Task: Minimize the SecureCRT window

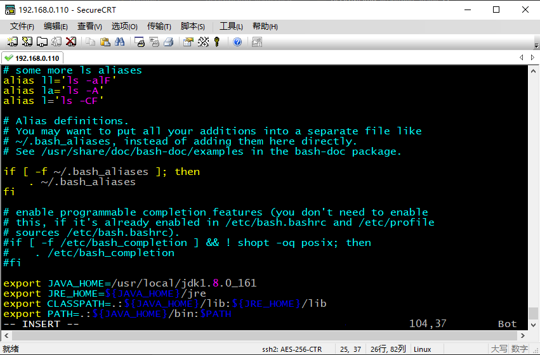Action: click(x=467, y=10)
